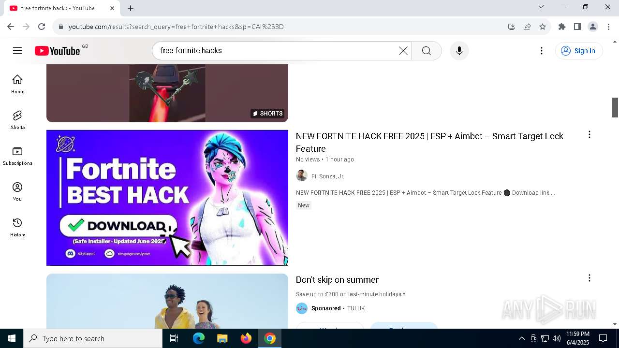This screenshot has height=348, width=619.
Task: Open File Explorer from the taskbar
Action: point(222,338)
